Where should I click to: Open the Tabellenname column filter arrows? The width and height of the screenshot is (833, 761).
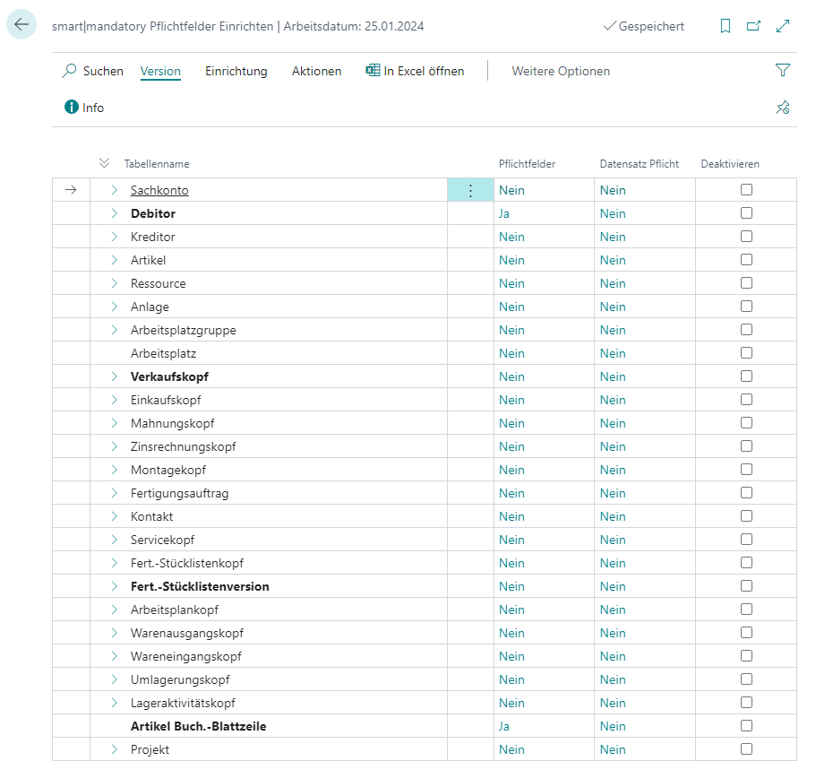[x=105, y=163]
